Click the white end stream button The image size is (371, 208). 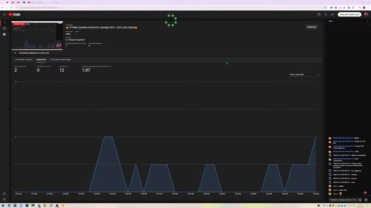[350, 14]
